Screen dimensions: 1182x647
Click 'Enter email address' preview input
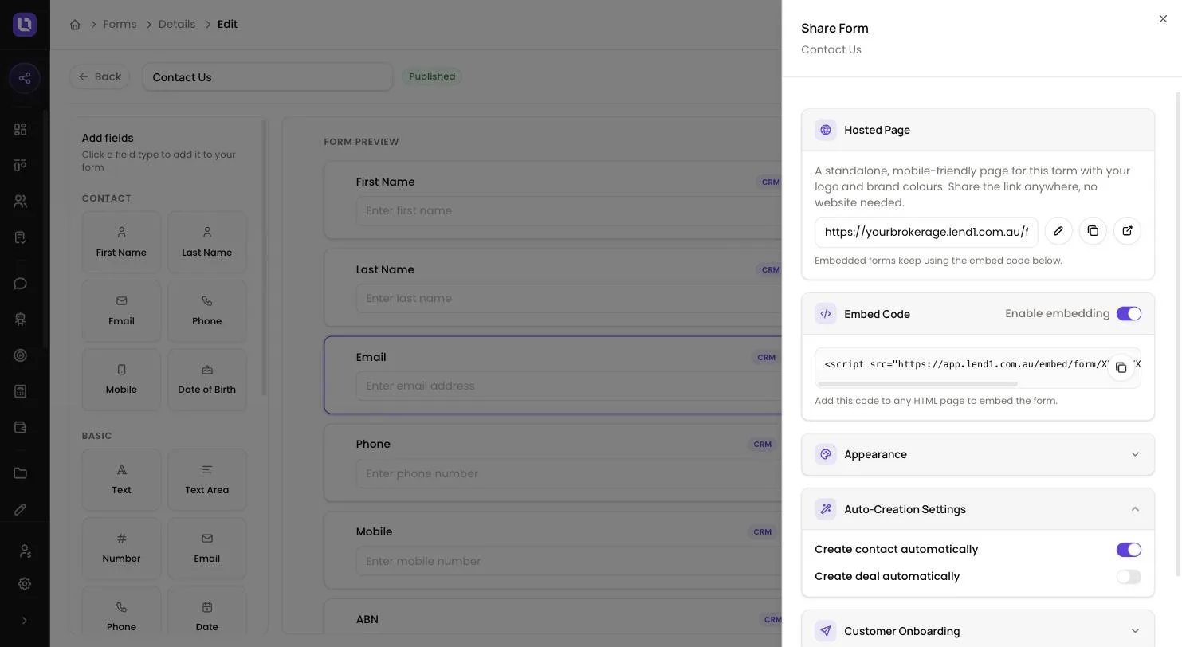[x=568, y=386]
